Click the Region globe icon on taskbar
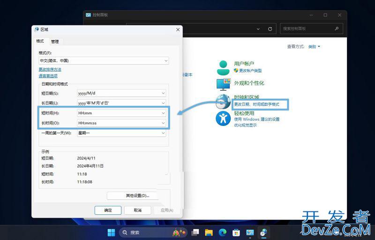This screenshot has width=375, height=240. click(x=263, y=233)
